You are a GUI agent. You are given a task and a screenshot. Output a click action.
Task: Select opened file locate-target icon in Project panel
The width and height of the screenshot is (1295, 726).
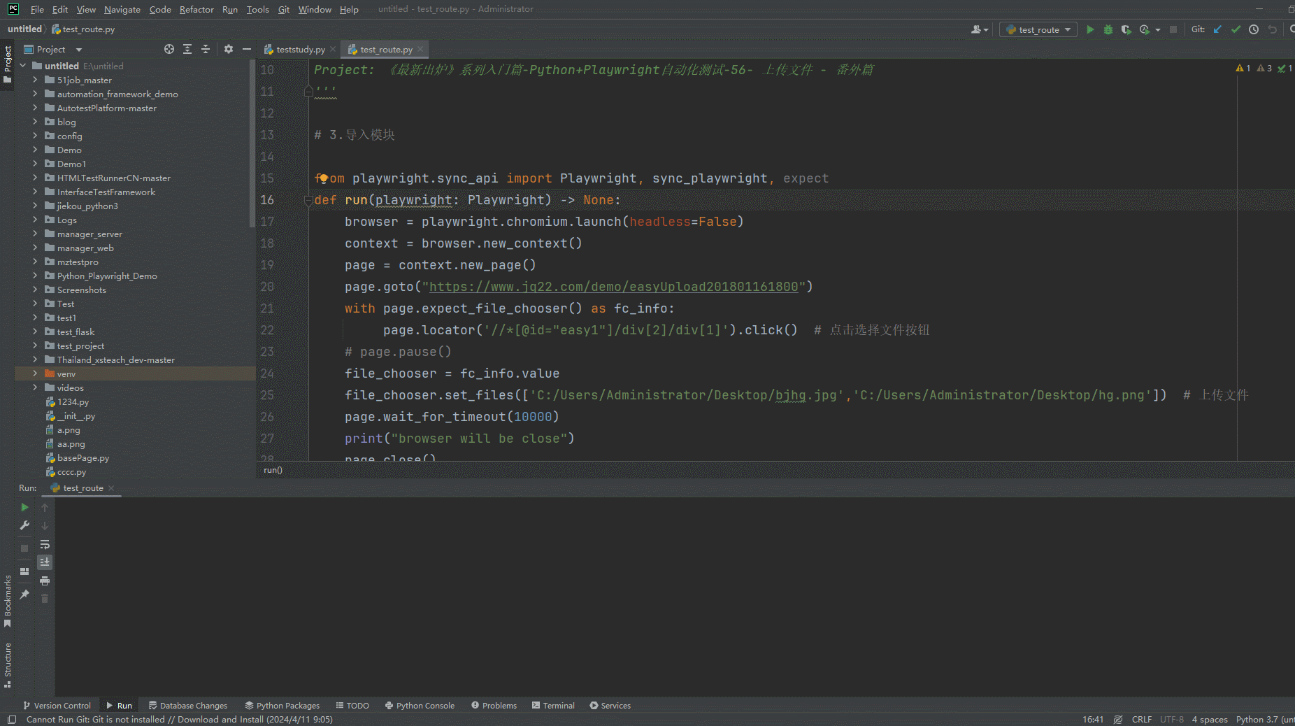[169, 49]
